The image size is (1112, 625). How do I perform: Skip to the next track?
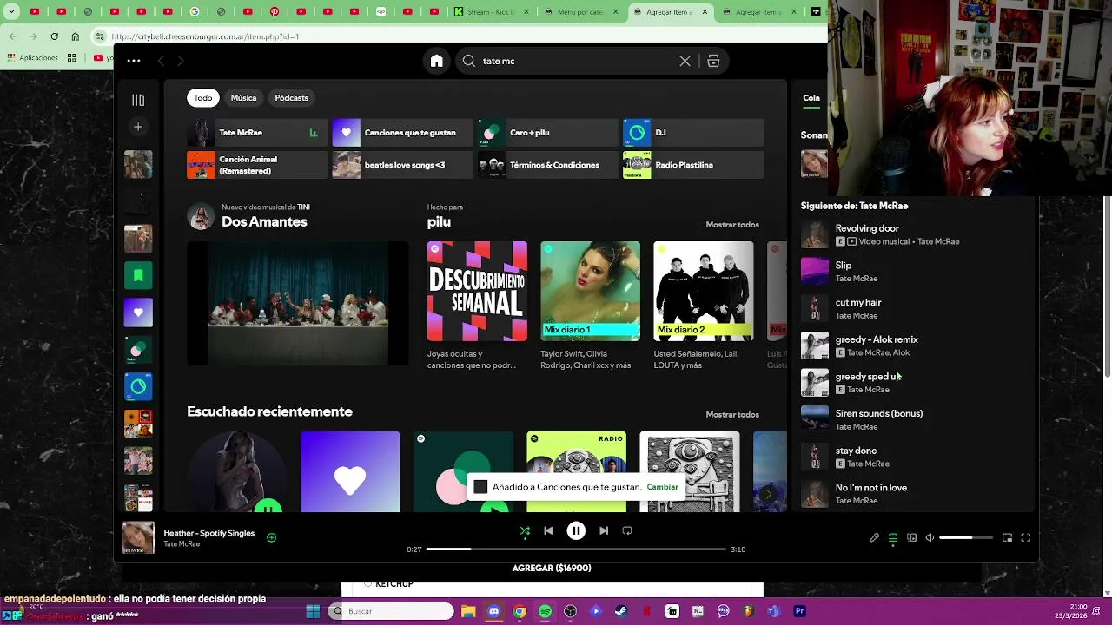[604, 530]
